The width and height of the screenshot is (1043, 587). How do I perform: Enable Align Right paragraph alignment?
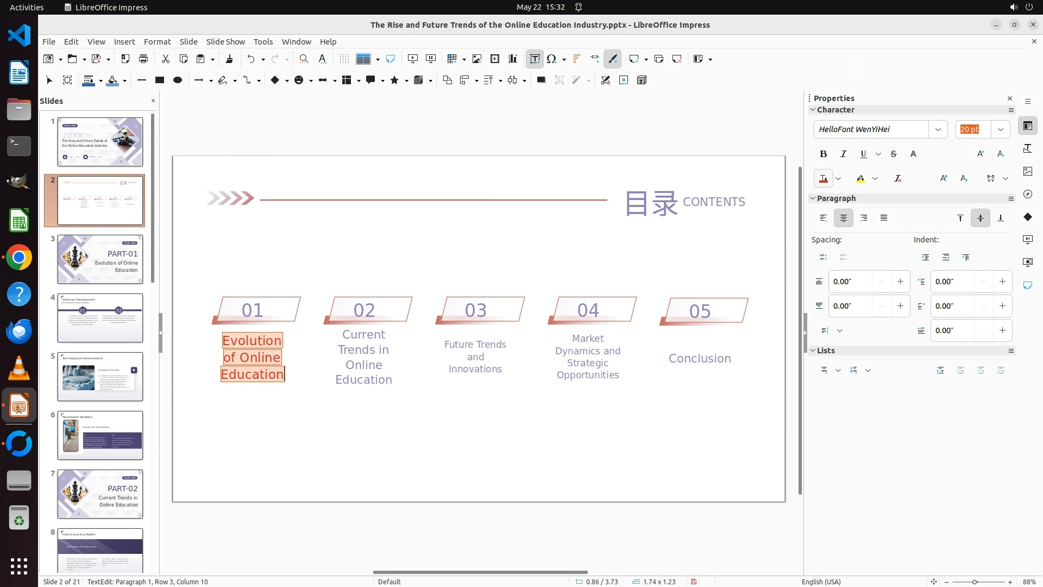864,218
